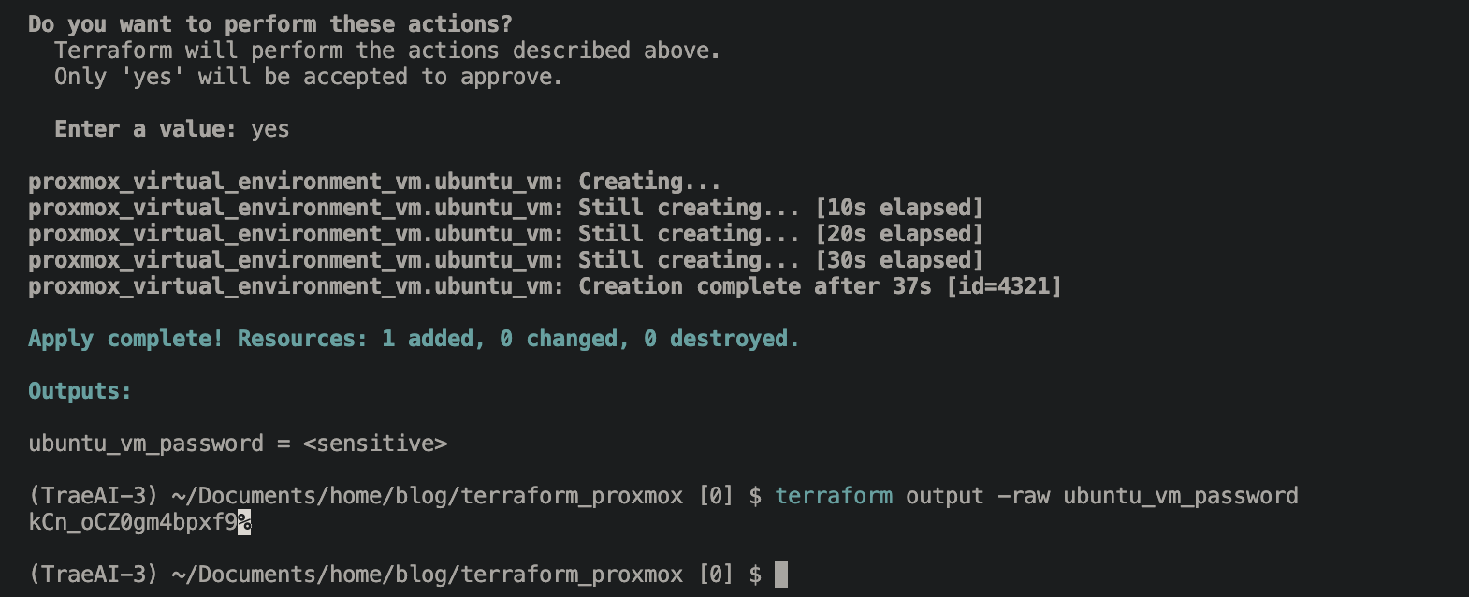Click the '<sensitive>' output value
The width and height of the screenshot is (1469, 597).
point(375,444)
